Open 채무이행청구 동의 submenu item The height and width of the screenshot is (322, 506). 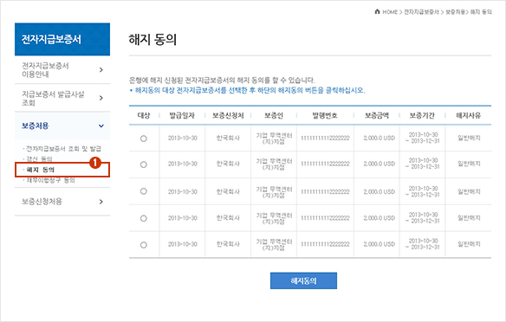[x=50, y=180]
